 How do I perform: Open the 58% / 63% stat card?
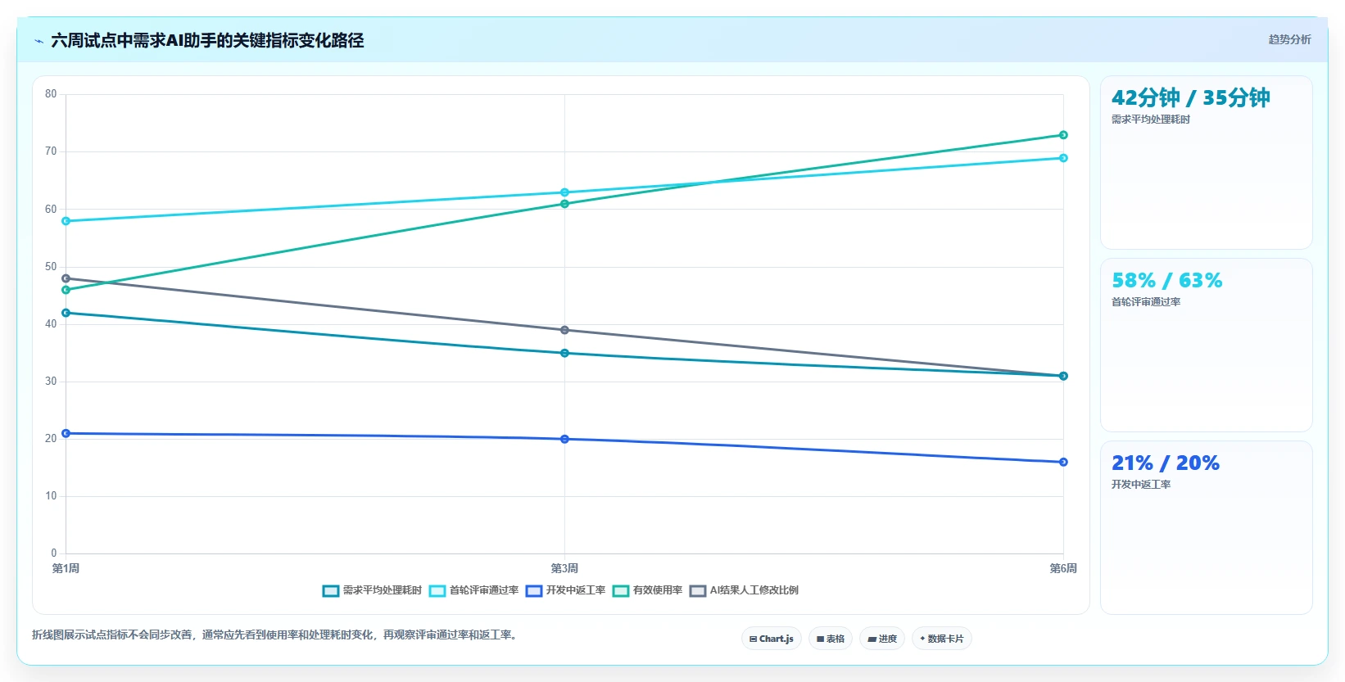click(1207, 346)
